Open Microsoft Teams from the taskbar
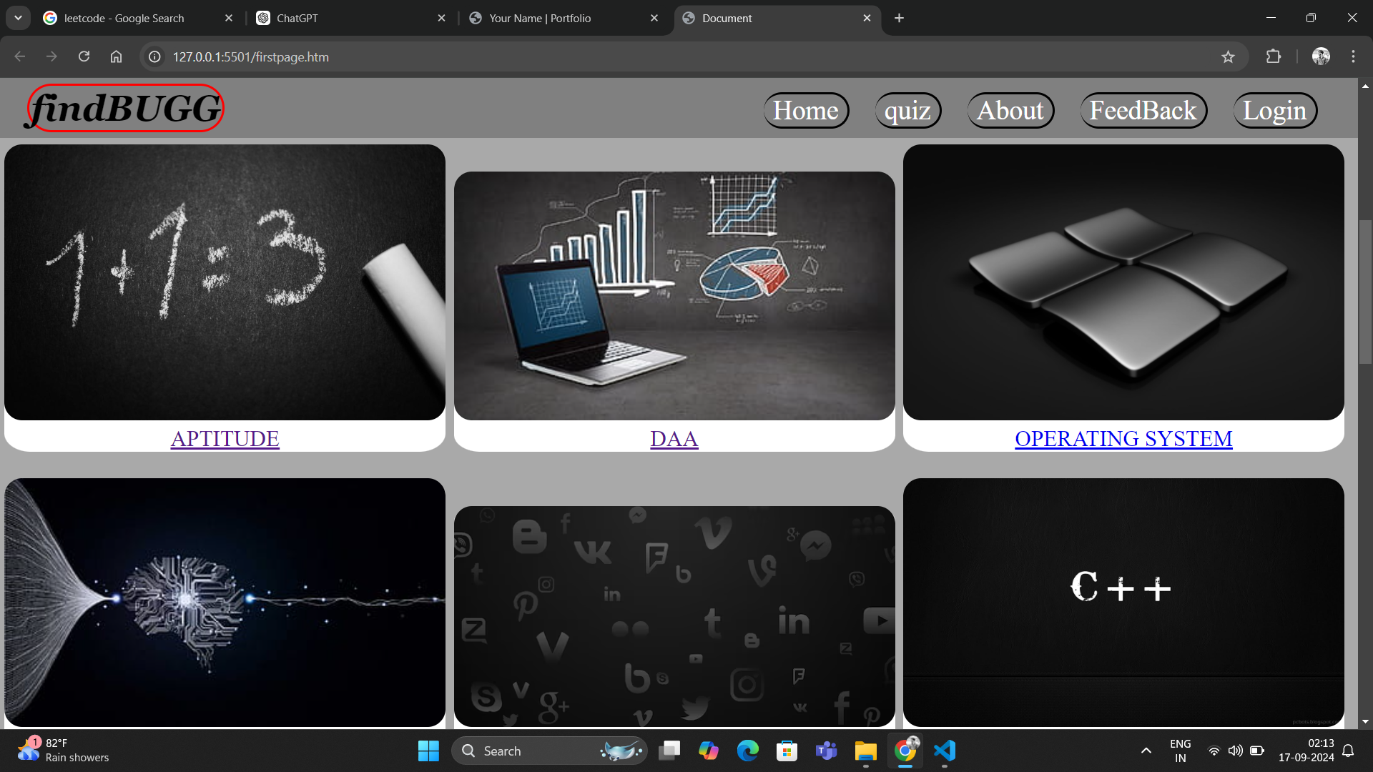Viewport: 1373px width, 772px height. (x=827, y=751)
